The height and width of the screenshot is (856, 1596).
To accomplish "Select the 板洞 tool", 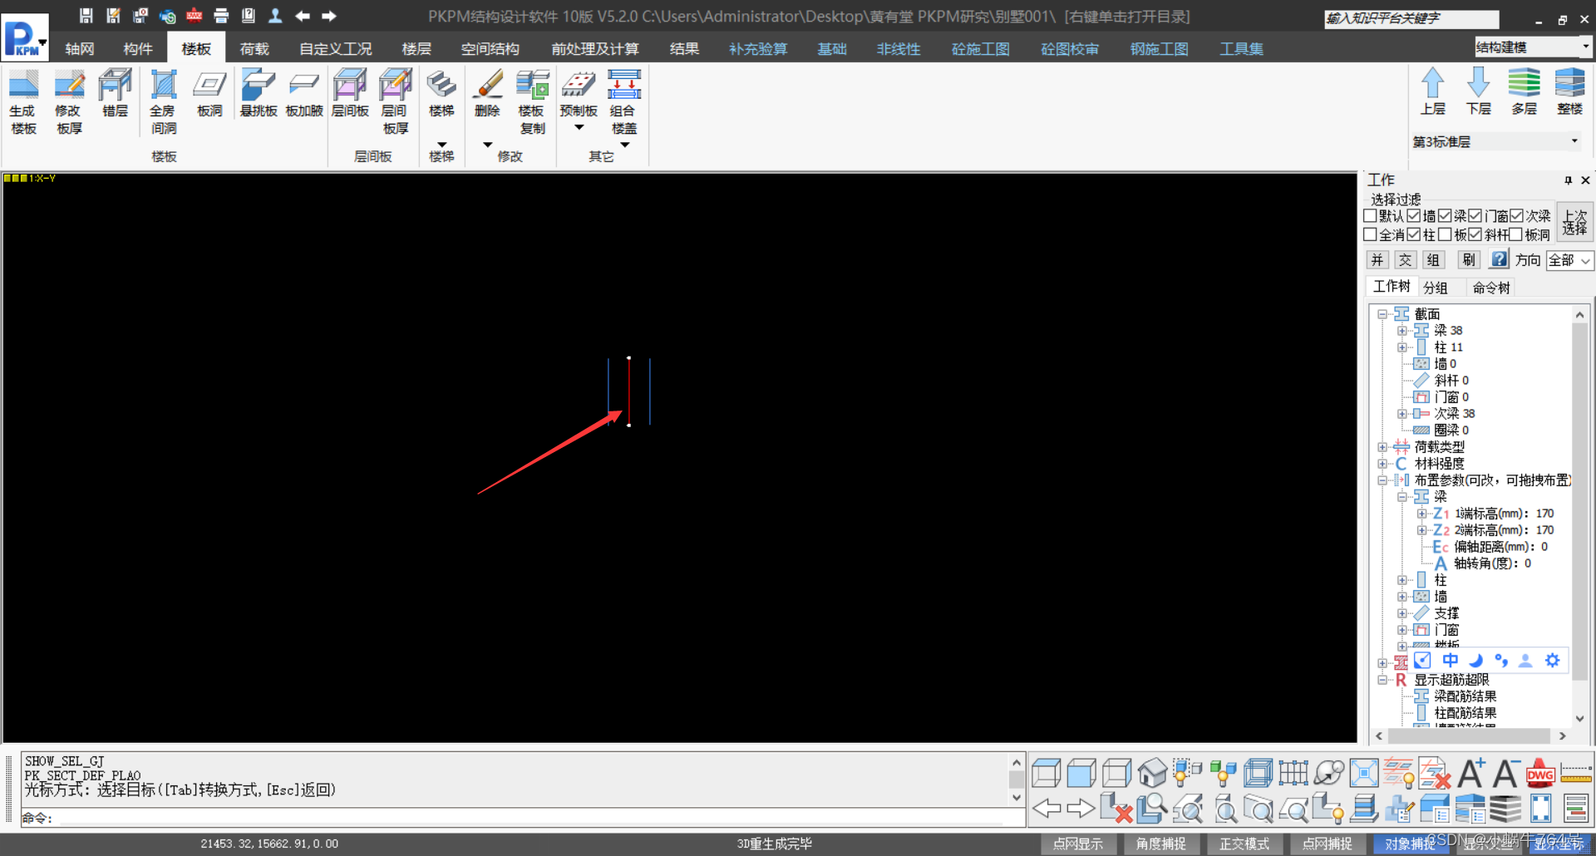I will click(x=209, y=93).
